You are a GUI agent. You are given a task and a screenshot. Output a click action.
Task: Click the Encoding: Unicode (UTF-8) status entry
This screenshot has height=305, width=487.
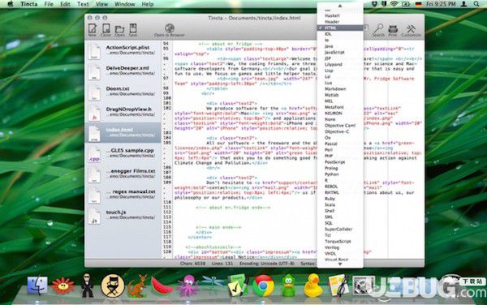[x=266, y=264]
